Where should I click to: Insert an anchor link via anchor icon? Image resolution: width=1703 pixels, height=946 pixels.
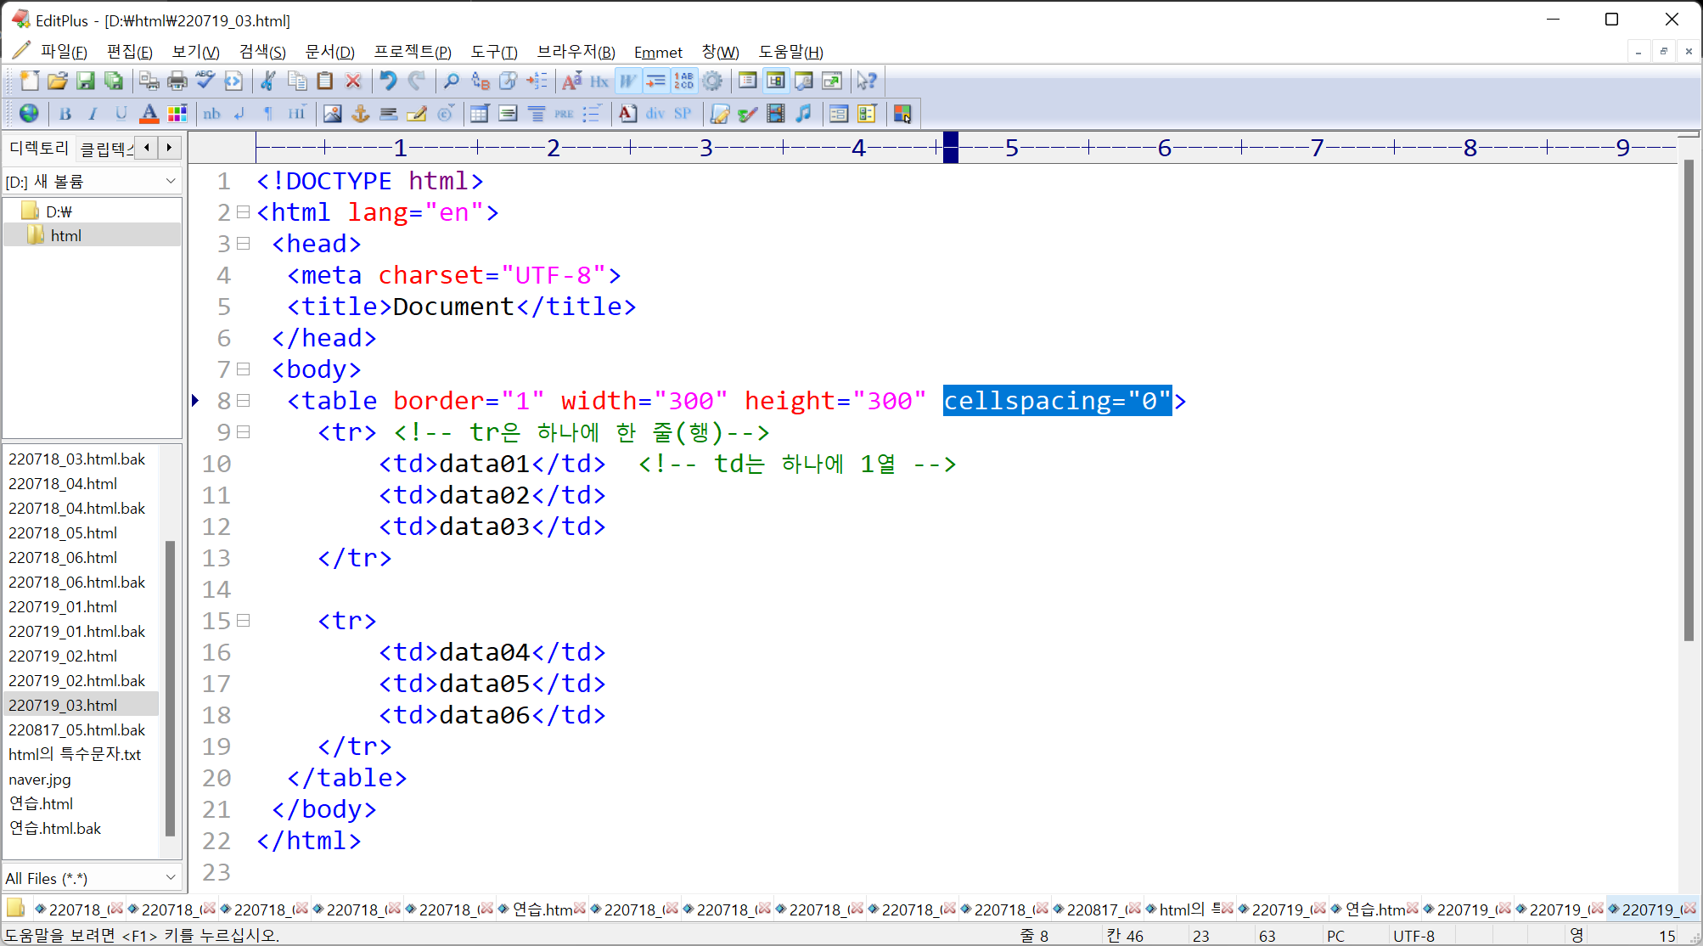[x=361, y=114]
